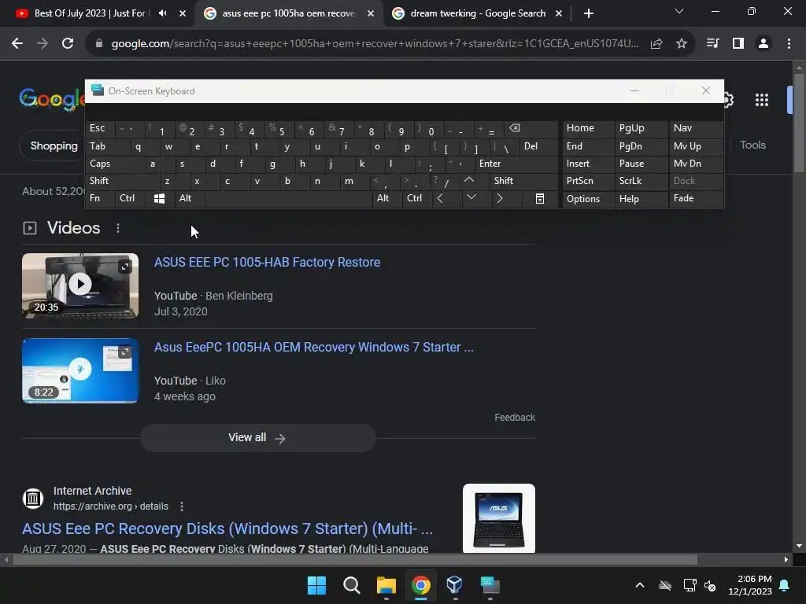Image resolution: width=806 pixels, height=604 pixels.
Task: Click Feedback link under videos
Action: pos(515,418)
